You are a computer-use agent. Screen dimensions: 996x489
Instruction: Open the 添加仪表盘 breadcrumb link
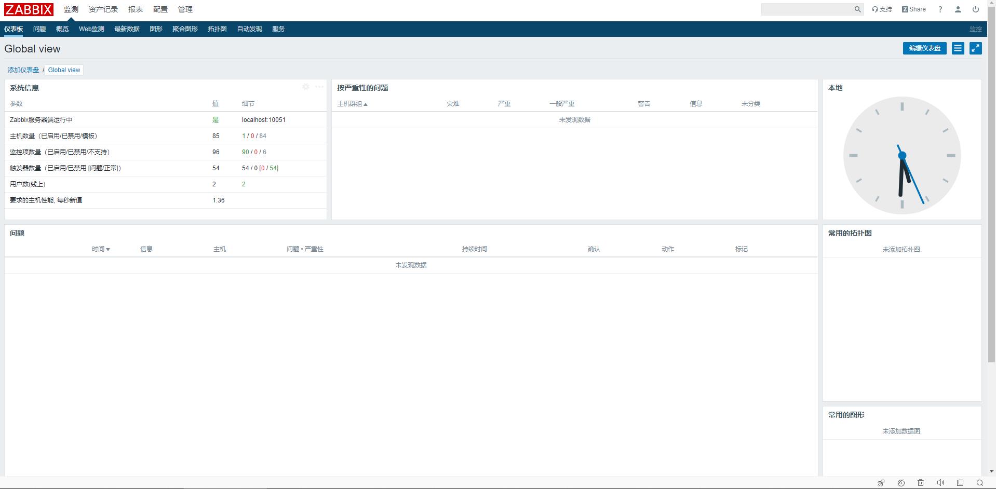23,70
